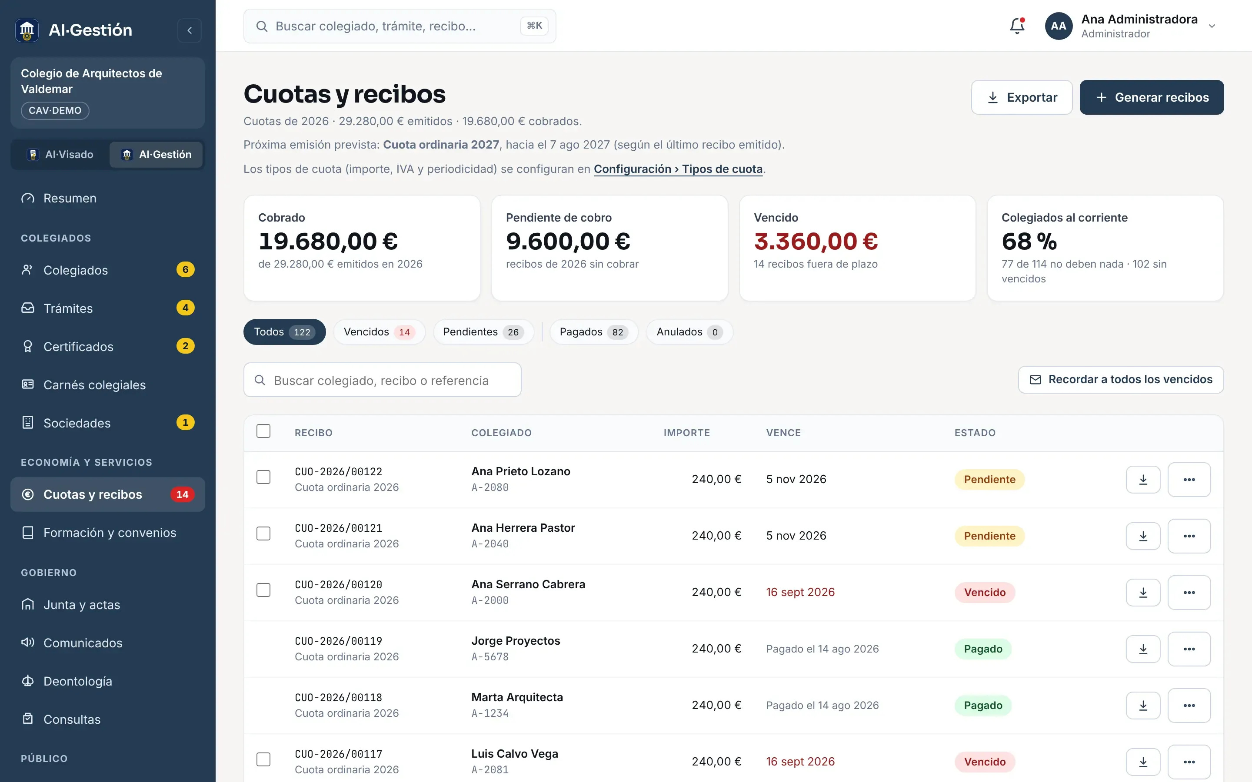Open Carnés colegiales section

tap(108, 385)
